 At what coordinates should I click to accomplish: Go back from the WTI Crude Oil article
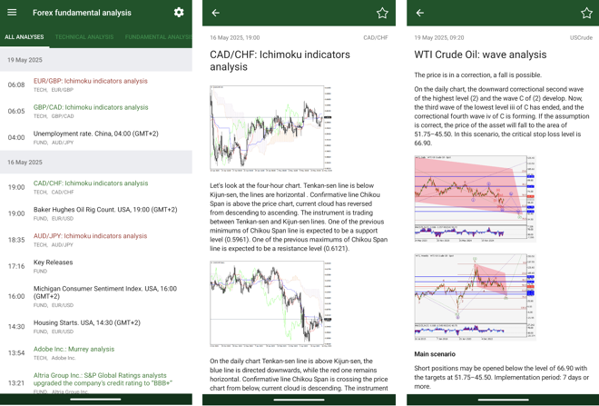tap(420, 13)
